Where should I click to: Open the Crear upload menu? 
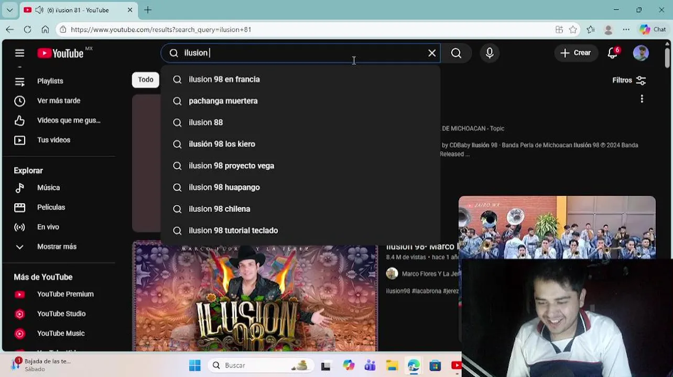tap(576, 53)
